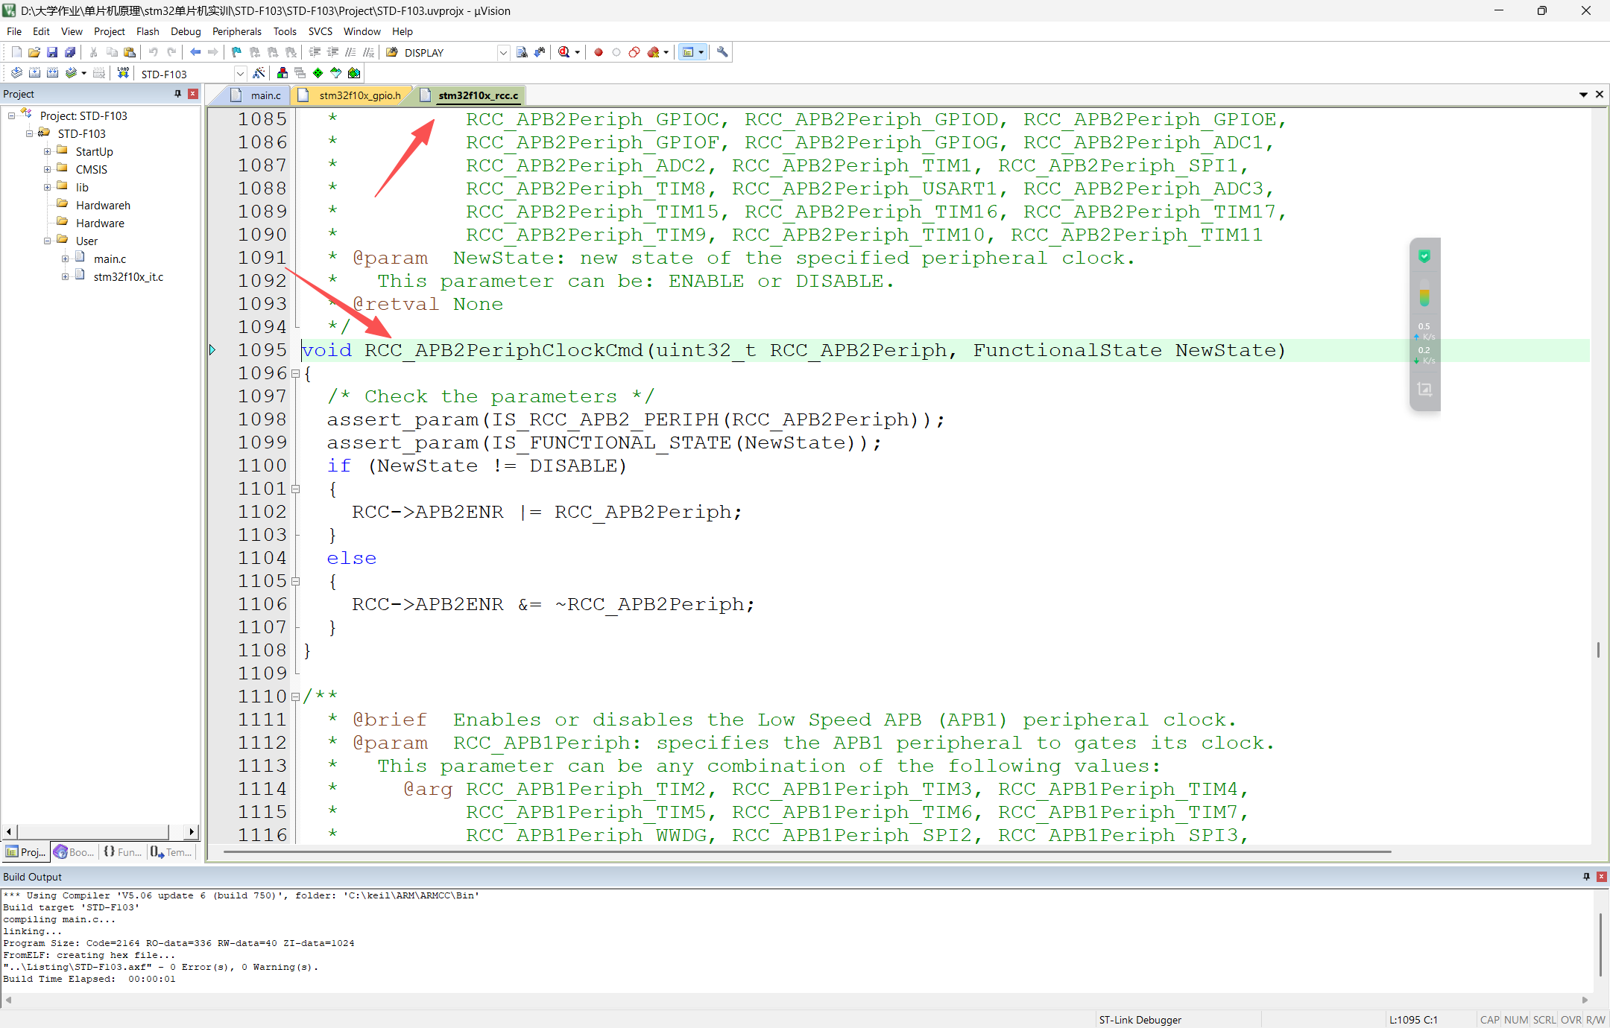The width and height of the screenshot is (1610, 1028).
Task: Open Options for Target magic wand
Action: [259, 73]
